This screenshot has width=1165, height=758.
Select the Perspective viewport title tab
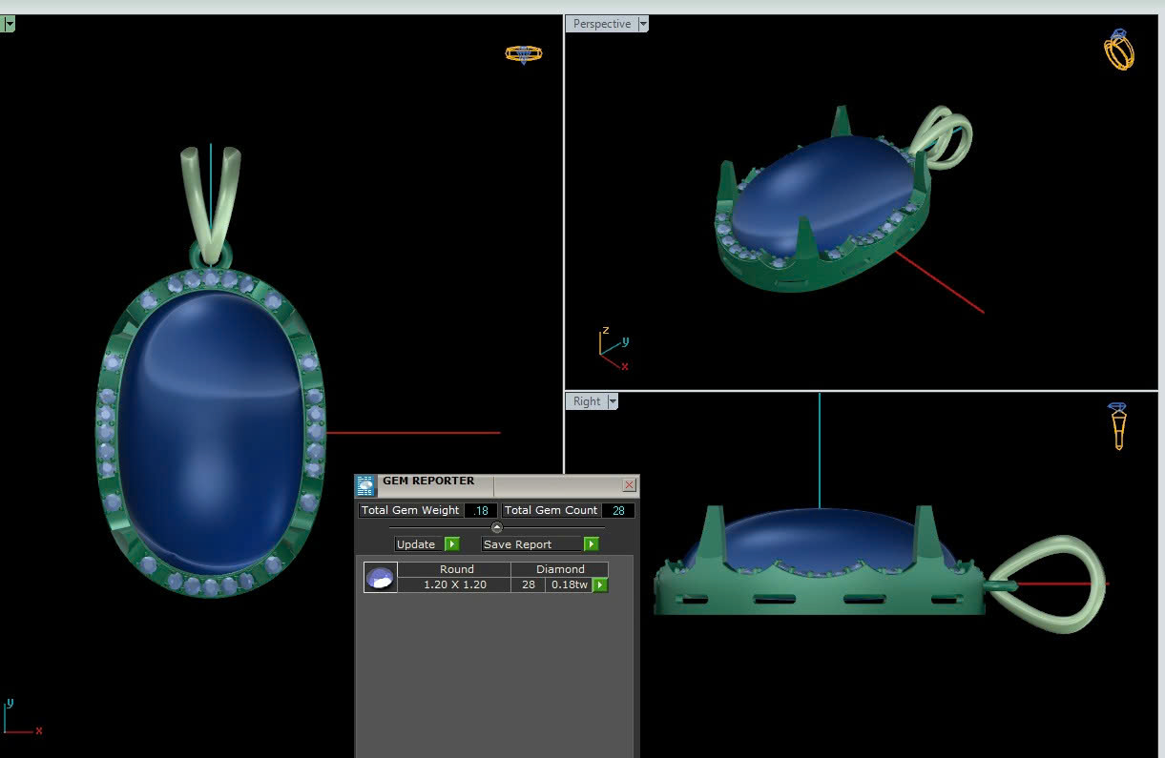pyautogui.click(x=602, y=24)
